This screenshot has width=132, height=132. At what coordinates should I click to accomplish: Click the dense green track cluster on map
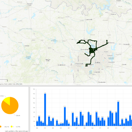pos(92,51)
